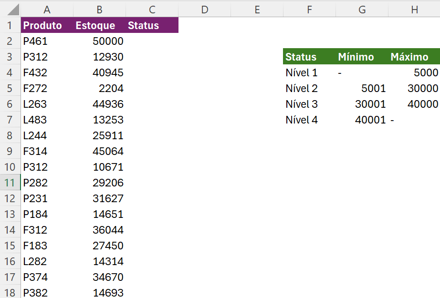The image size is (440, 298).
Task: Select maximum value 30000 cell
Action: tap(414, 88)
